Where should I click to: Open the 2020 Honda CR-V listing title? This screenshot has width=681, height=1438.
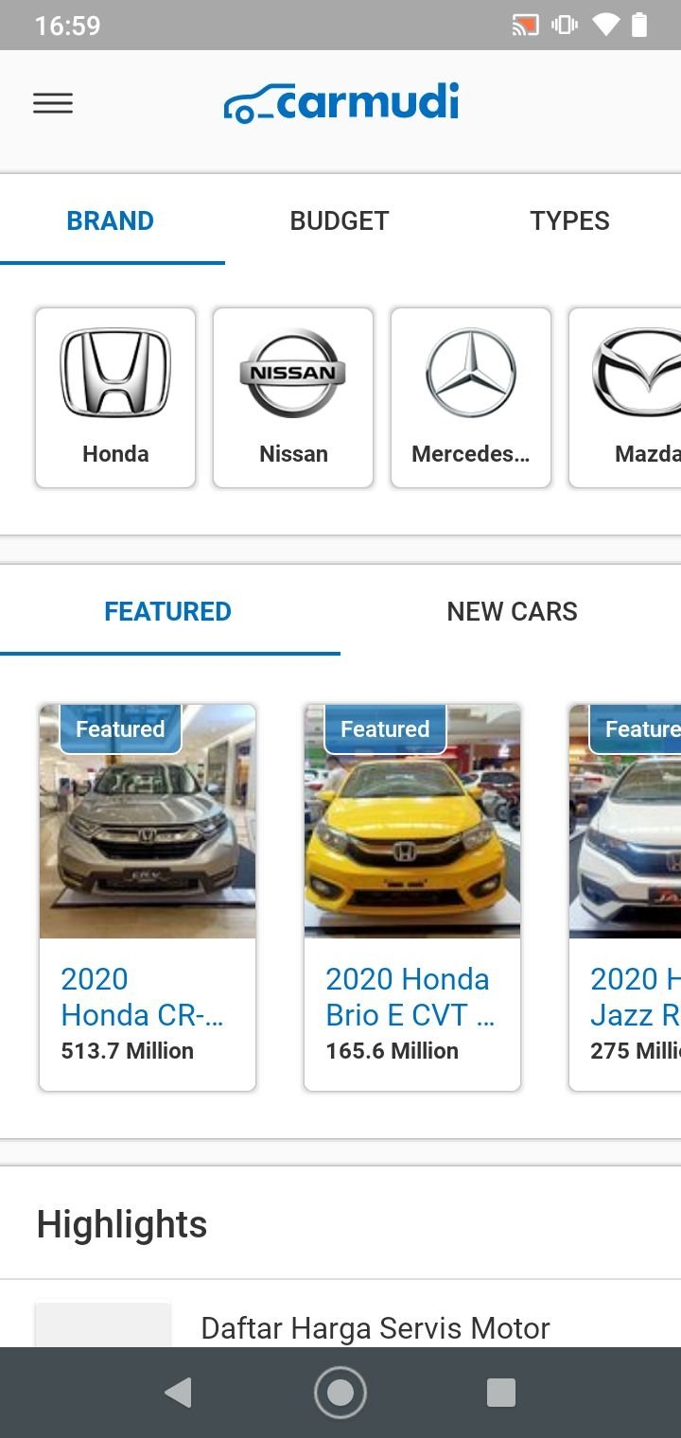pos(142,996)
